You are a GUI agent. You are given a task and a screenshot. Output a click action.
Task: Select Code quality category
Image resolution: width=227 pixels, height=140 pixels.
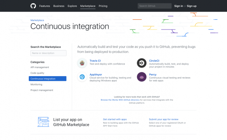37,73
